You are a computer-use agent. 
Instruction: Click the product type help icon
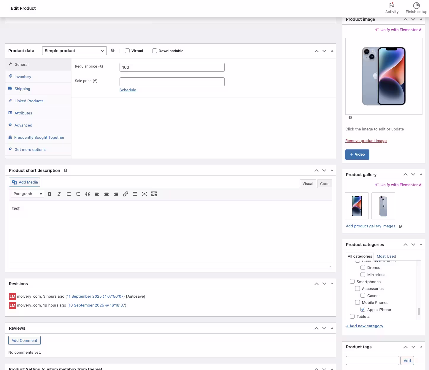[113, 50]
